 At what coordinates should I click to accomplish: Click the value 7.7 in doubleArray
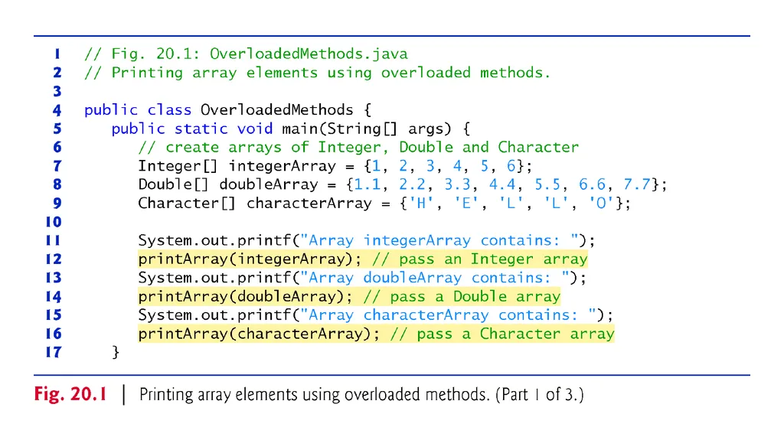point(636,184)
